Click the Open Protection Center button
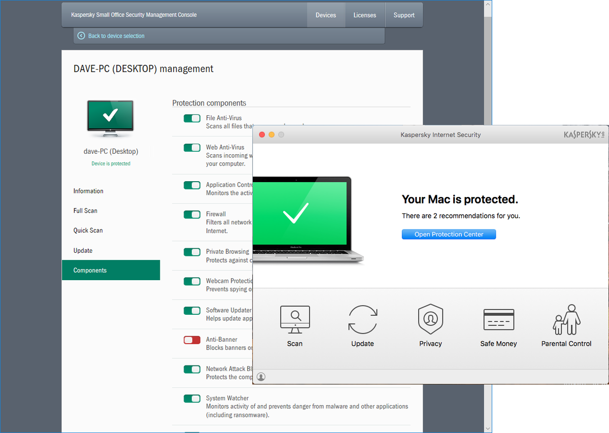 click(x=449, y=234)
